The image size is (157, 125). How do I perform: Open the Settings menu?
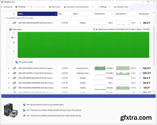[102, 7]
